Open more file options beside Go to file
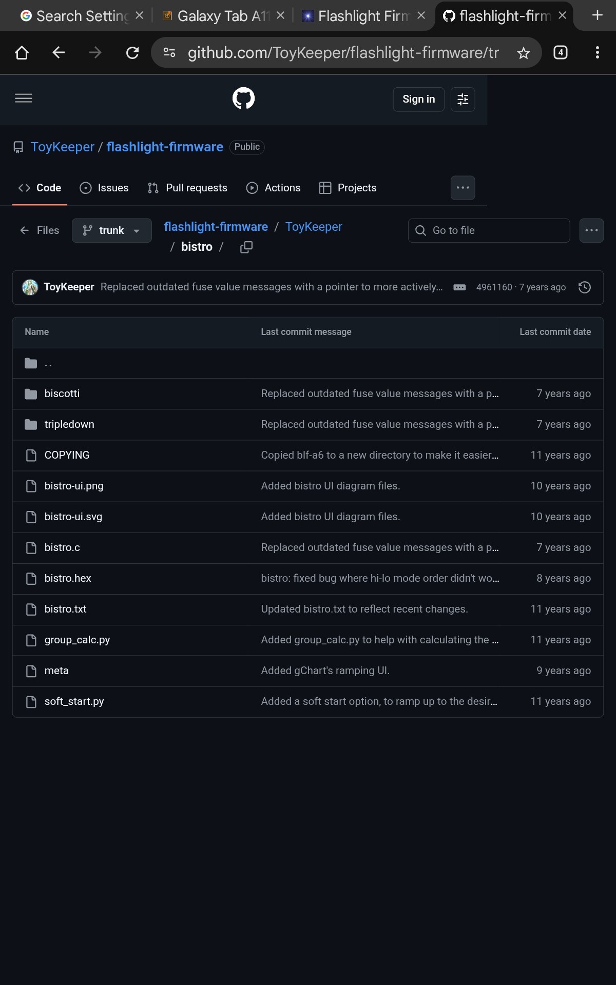 pos(591,230)
